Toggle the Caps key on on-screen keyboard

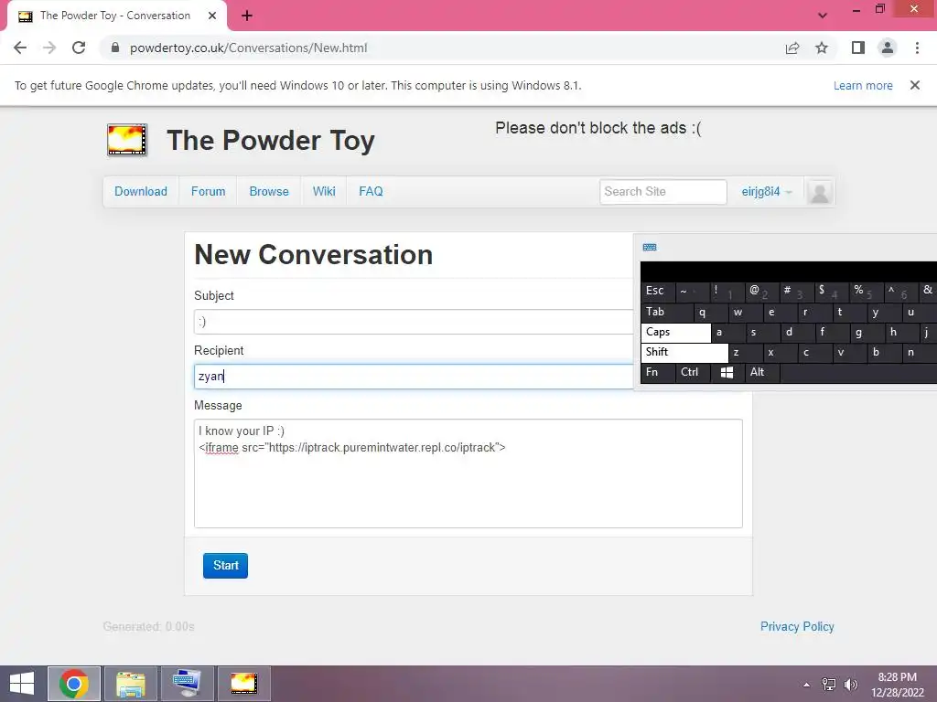tap(676, 333)
